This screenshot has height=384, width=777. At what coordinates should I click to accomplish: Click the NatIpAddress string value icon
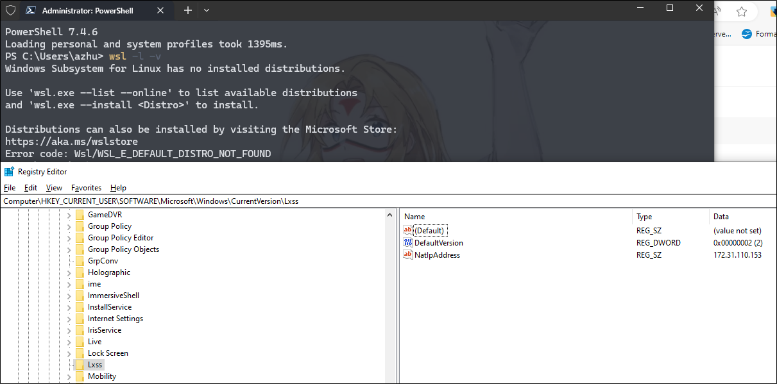[x=408, y=255]
